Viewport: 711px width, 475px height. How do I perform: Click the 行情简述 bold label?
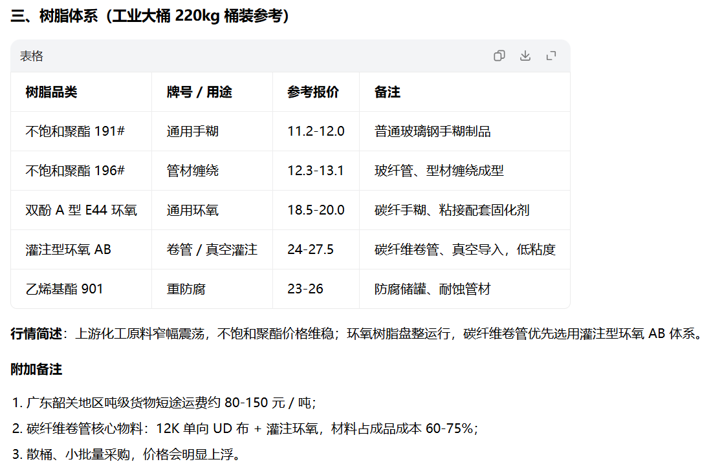tap(36, 333)
